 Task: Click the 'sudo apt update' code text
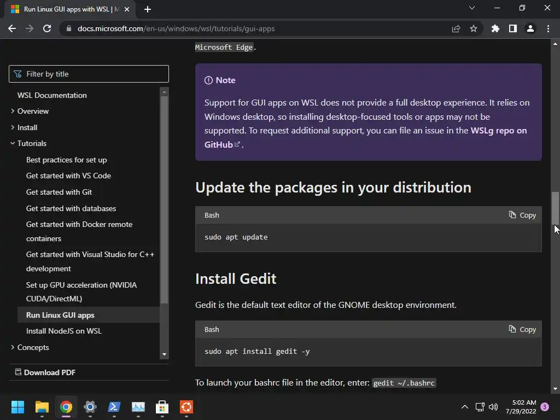pyautogui.click(x=236, y=237)
